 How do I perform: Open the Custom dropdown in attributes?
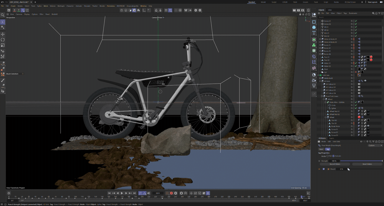(375, 146)
